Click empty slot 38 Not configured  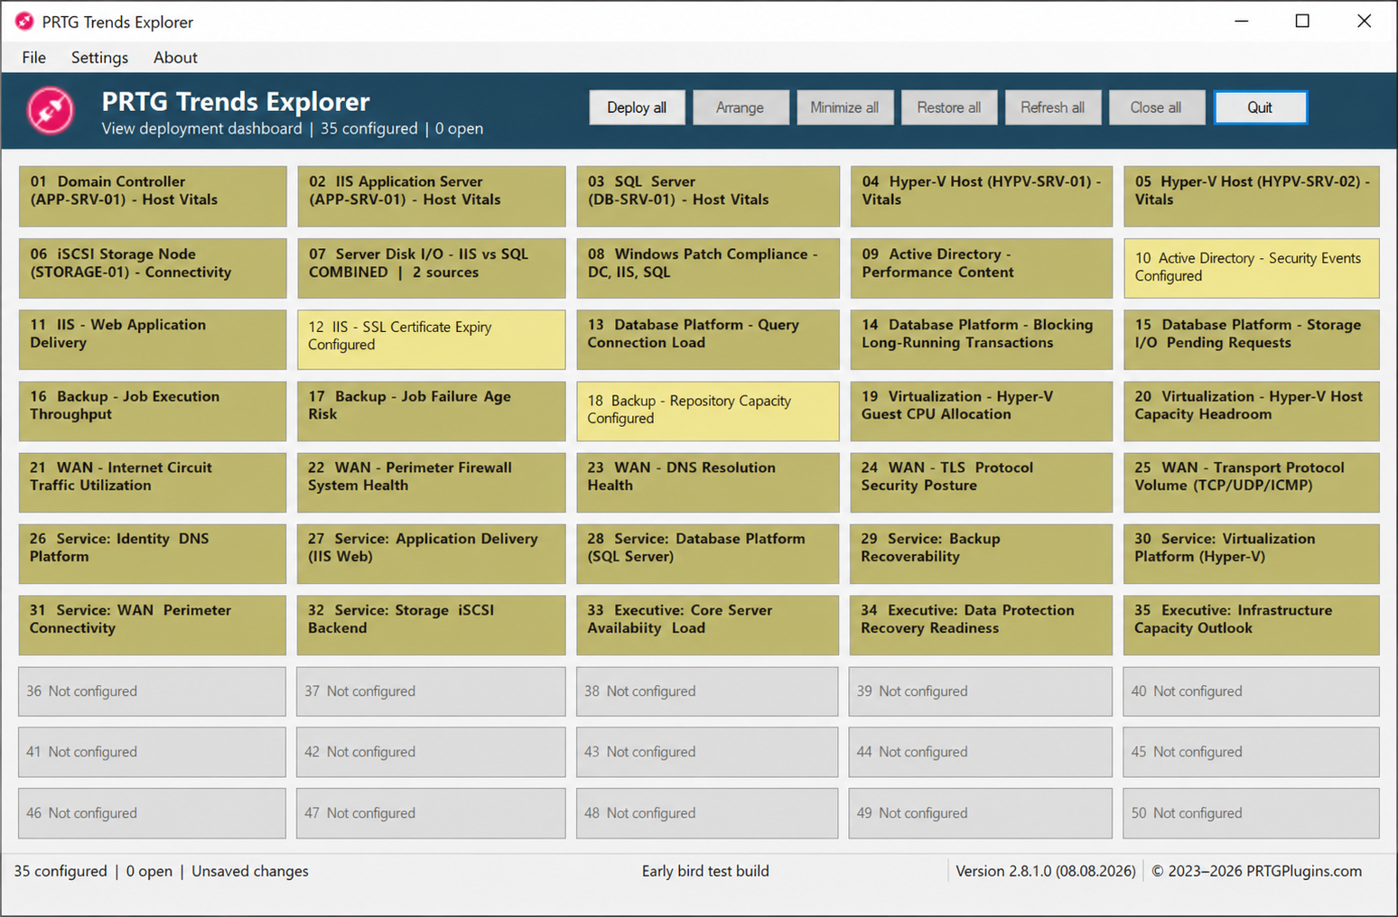[x=707, y=691]
